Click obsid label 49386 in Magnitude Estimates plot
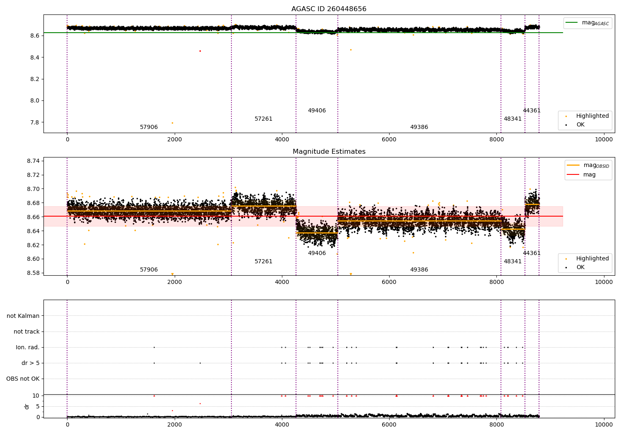The width and height of the screenshot is (621, 434). (x=419, y=270)
